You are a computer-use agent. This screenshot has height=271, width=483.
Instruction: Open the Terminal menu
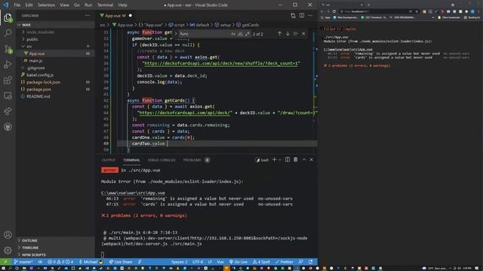(105, 5)
